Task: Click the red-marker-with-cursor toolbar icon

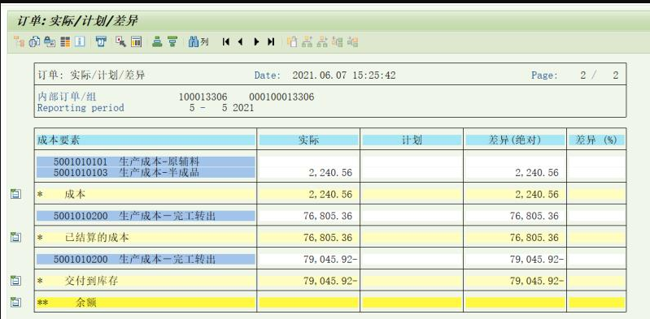Action: 120,41
